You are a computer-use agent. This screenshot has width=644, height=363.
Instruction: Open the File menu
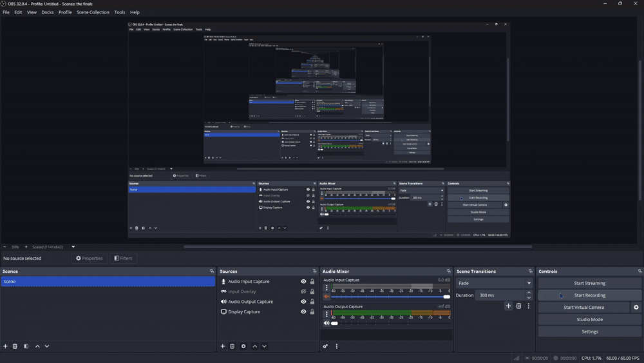[x=6, y=12]
